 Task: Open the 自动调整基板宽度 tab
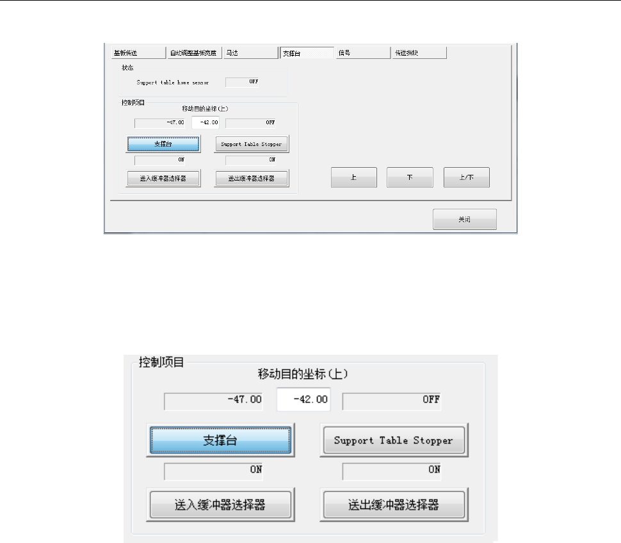coord(195,53)
